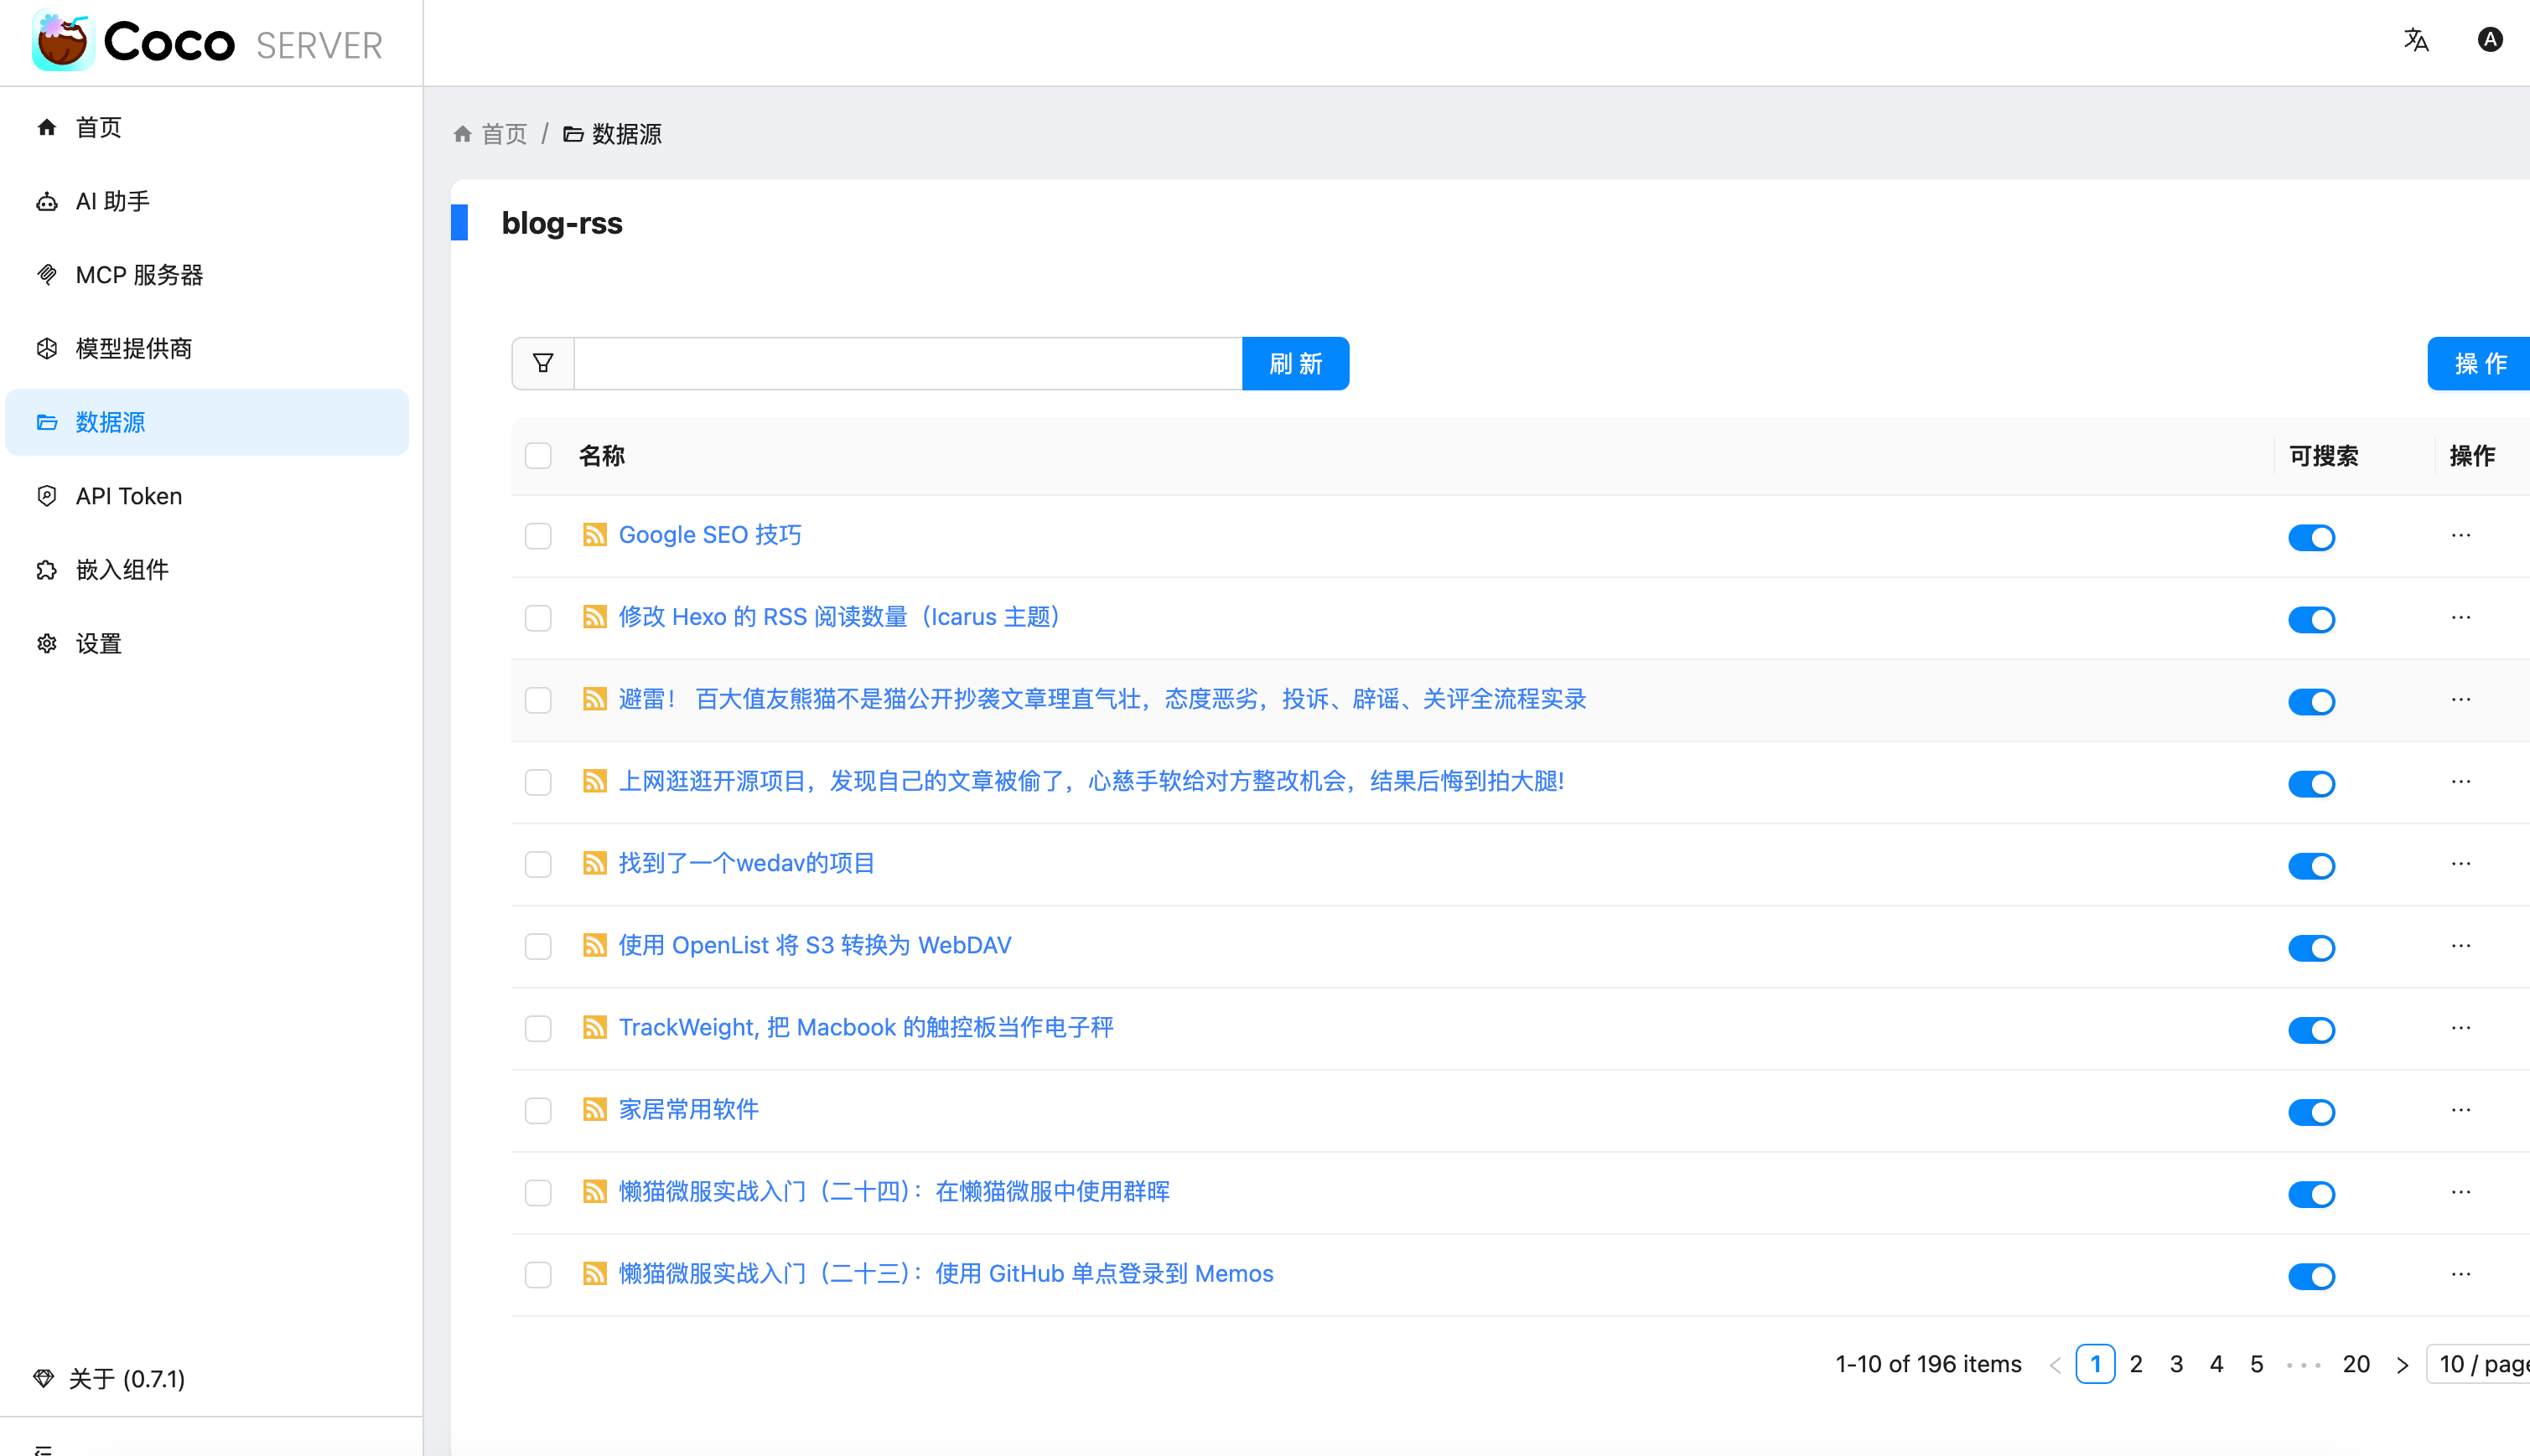Open the MCP 服务器 section
This screenshot has width=2530, height=1456.
coord(142,274)
